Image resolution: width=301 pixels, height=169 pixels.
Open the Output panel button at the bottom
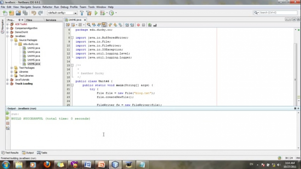pos(28,153)
